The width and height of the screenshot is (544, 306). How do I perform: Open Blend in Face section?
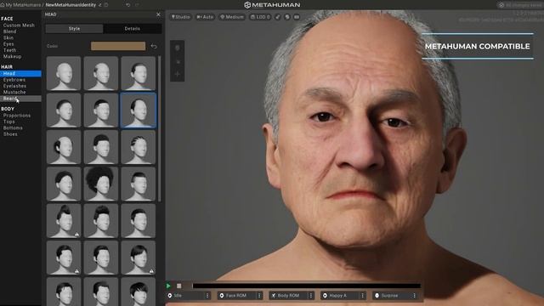coord(9,31)
